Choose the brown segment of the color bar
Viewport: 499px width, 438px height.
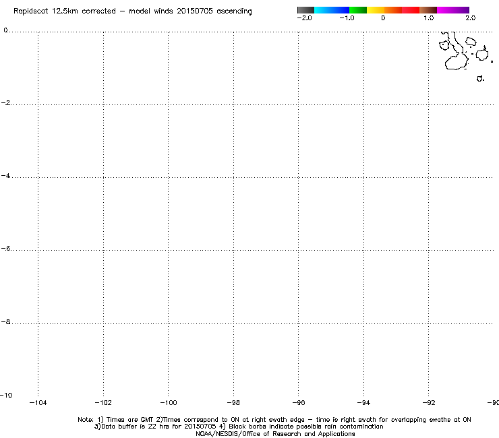pyautogui.click(x=428, y=10)
